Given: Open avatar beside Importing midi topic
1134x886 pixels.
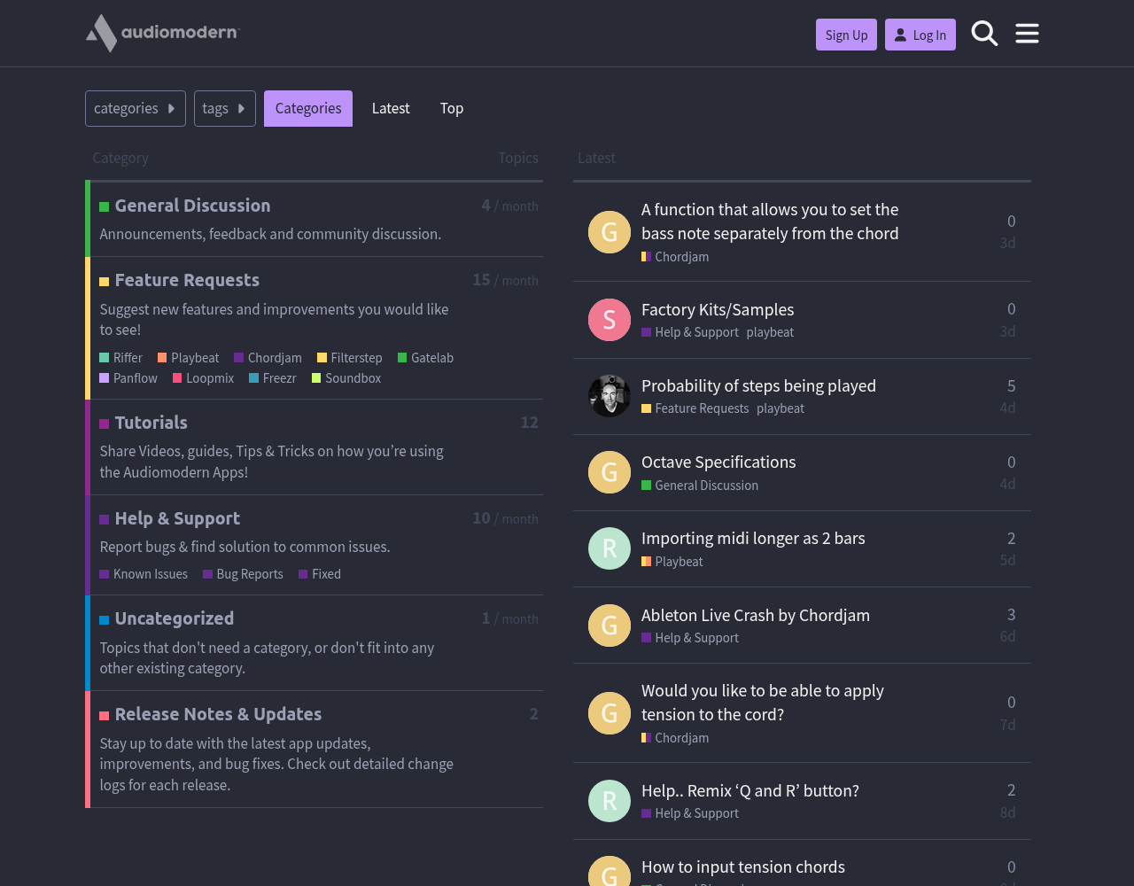Looking at the screenshot, I should point(610,548).
